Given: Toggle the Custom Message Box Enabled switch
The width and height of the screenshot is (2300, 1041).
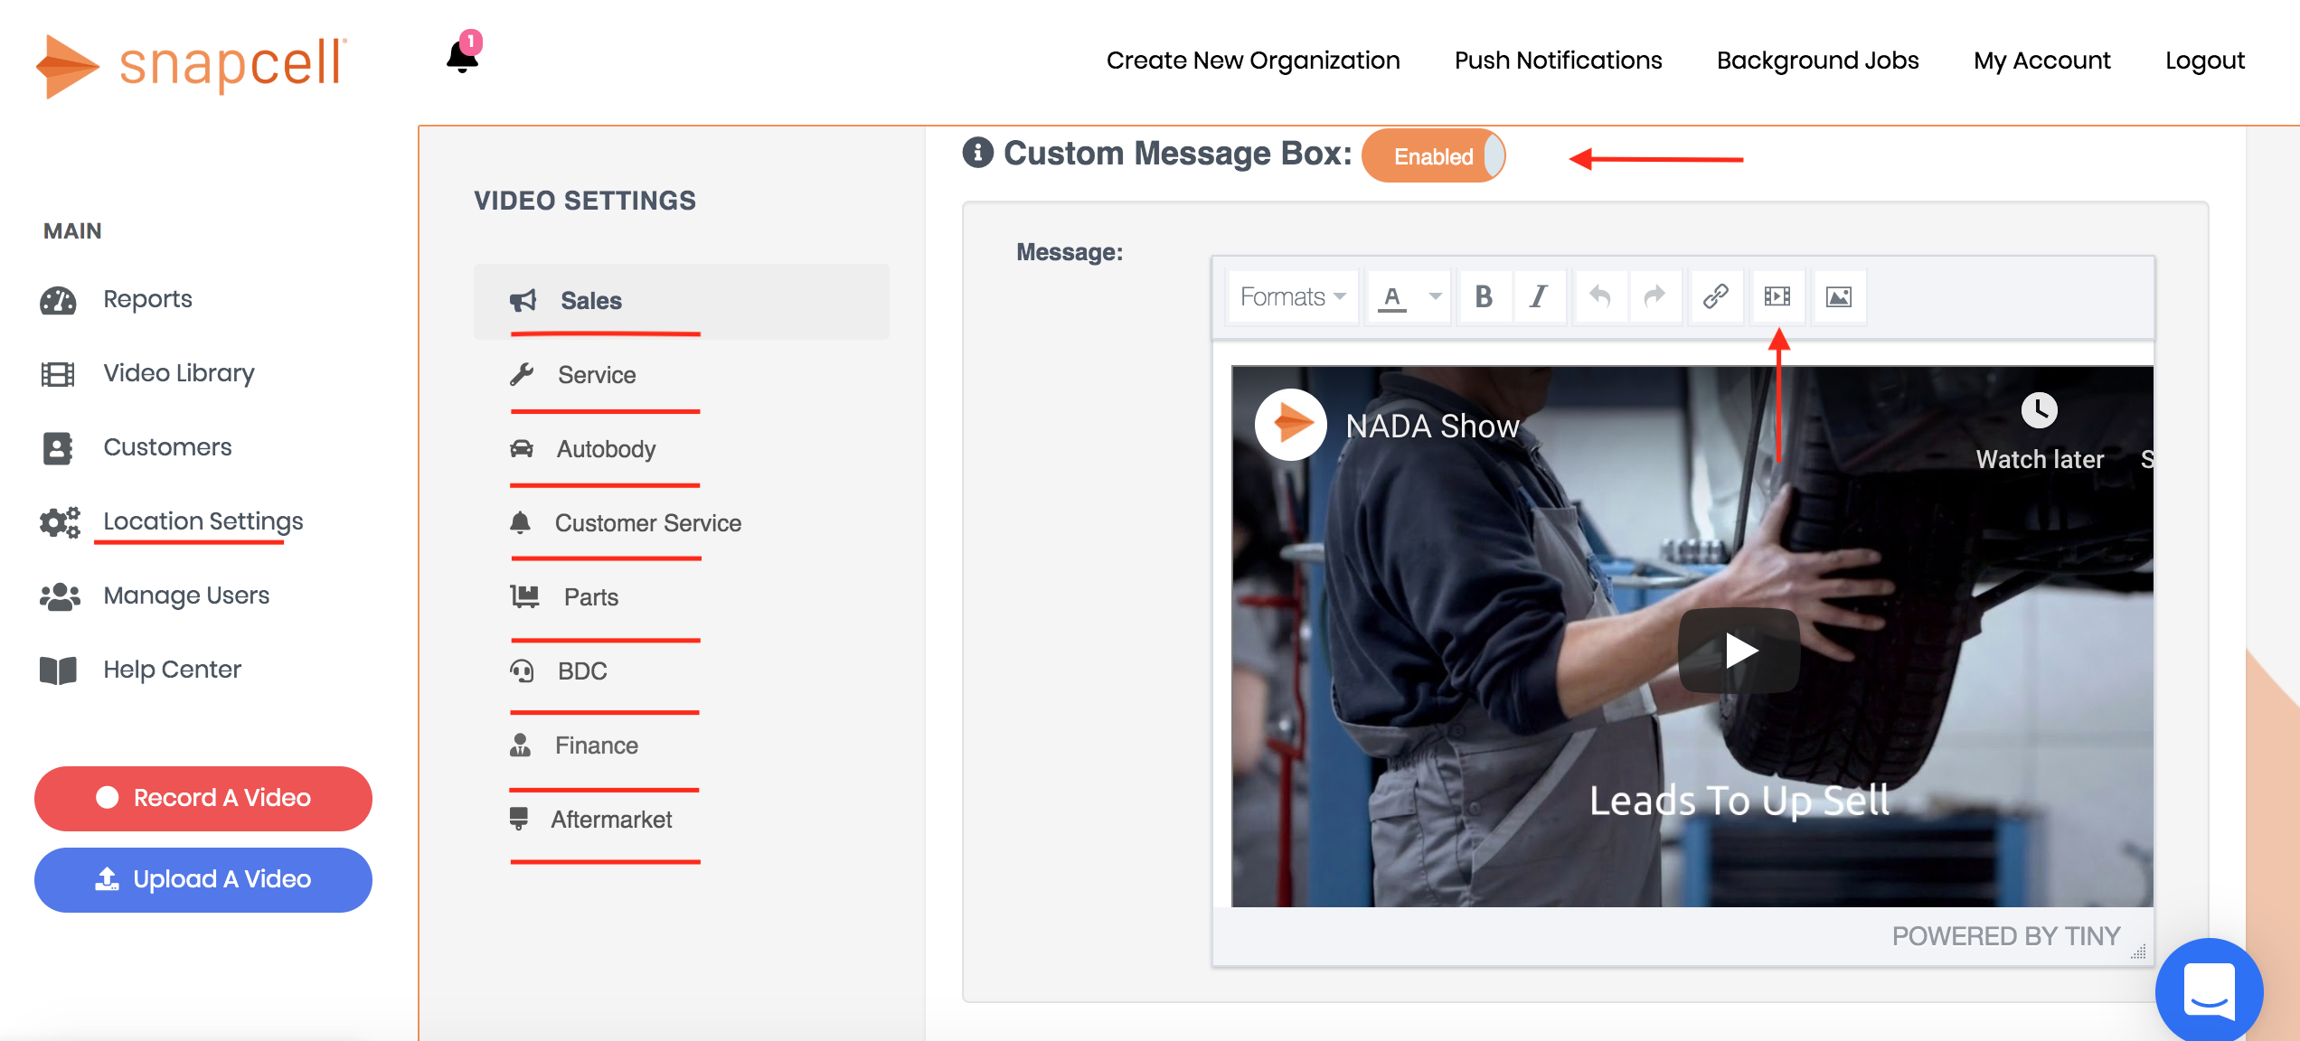Looking at the screenshot, I should (x=1434, y=156).
